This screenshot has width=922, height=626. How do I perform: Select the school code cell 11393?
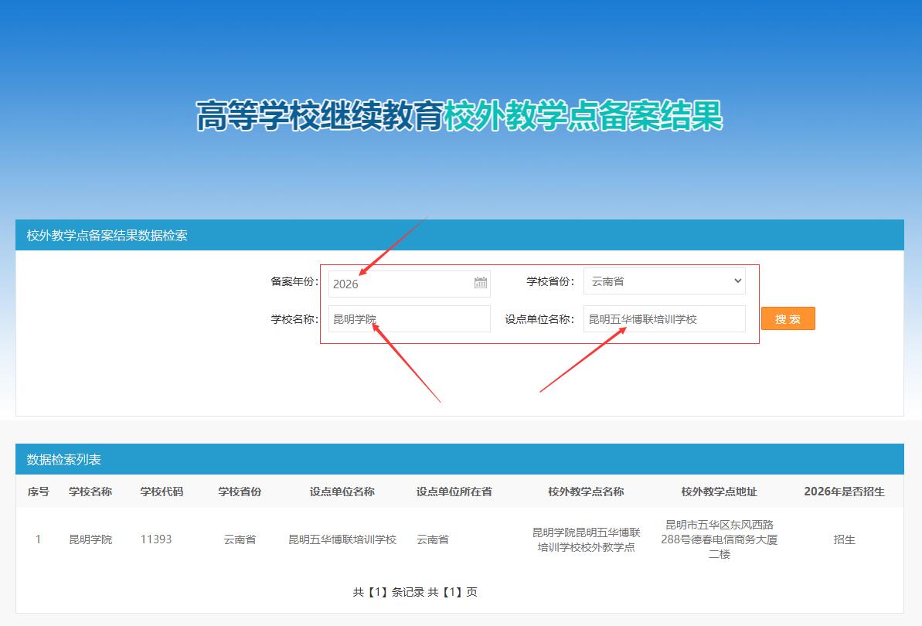click(x=156, y=539)
